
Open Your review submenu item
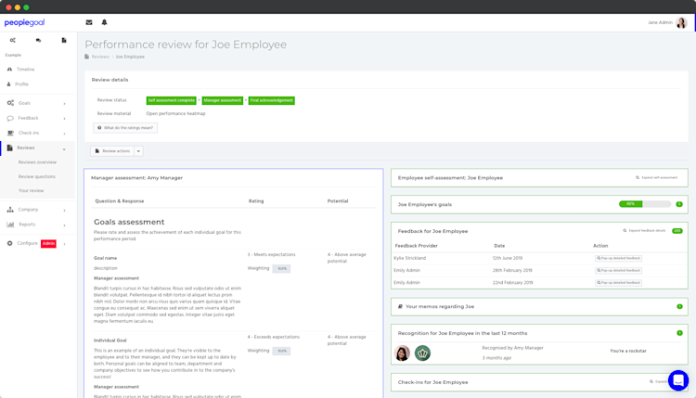coord(31,191)
